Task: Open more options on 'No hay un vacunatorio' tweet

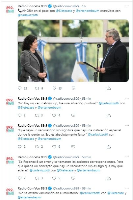Action: [x=127, y=98]
